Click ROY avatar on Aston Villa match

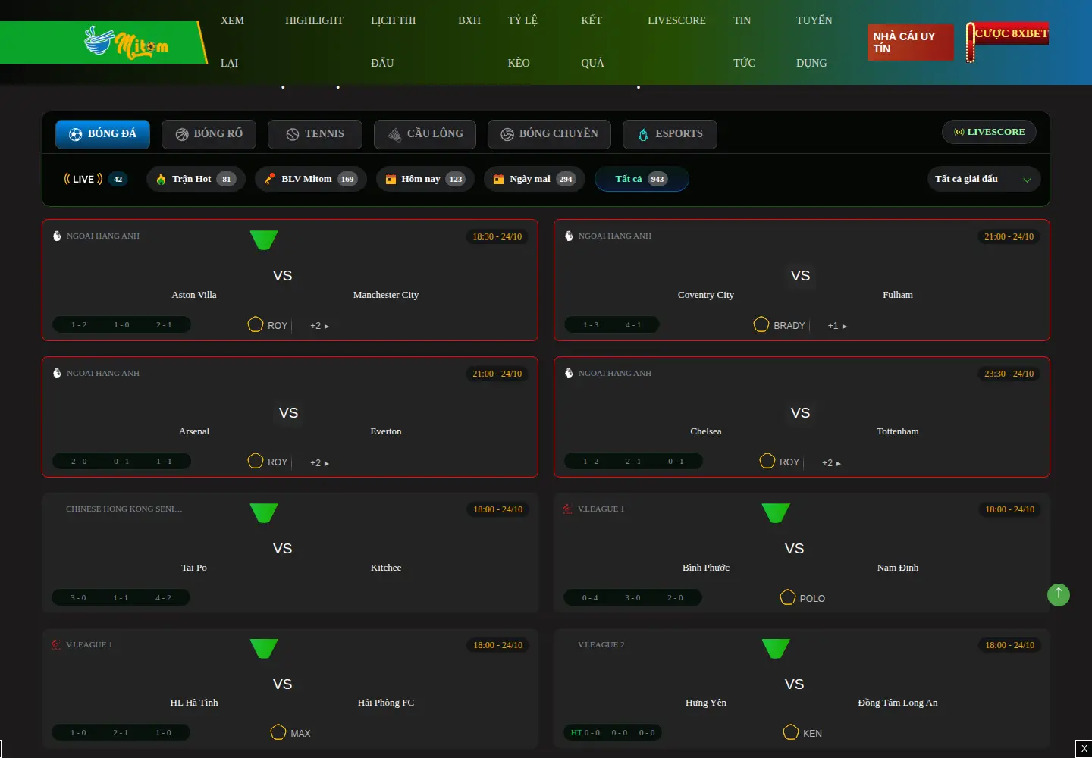click(x=256, y=324)
